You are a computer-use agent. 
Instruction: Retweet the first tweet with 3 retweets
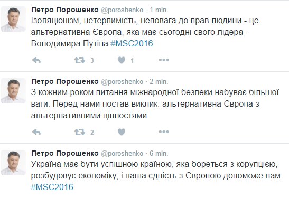[80, 60]
